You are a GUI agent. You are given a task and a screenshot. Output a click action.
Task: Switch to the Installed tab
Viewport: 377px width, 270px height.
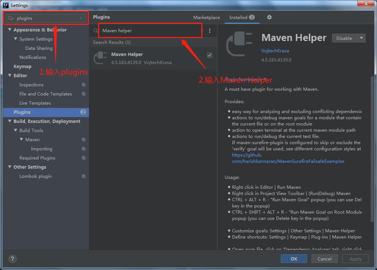click(242, 17)
